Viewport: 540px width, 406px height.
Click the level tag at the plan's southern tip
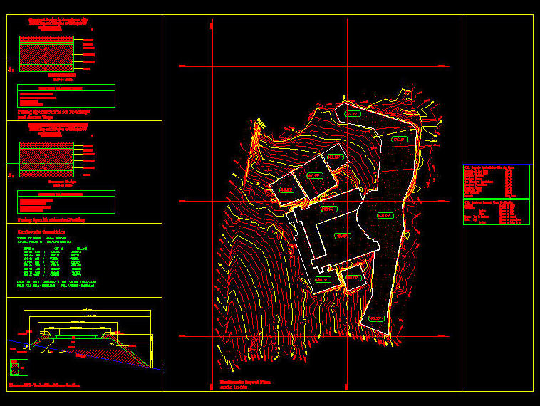(376, 318)
